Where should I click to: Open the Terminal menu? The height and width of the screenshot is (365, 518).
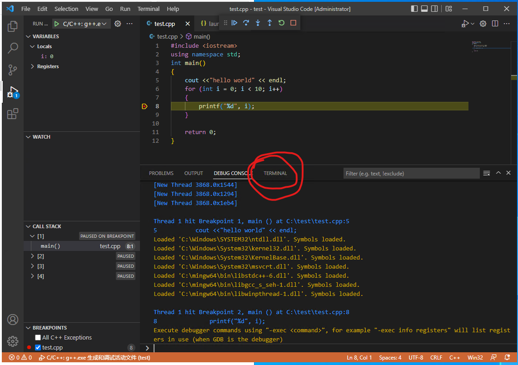click(149, 9)
